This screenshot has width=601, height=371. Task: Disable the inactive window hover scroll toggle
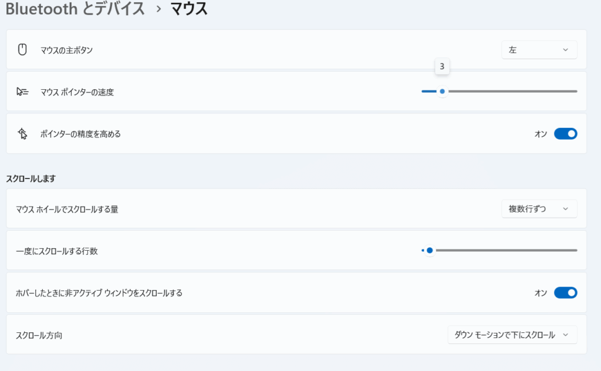click(x=565, y=292)
